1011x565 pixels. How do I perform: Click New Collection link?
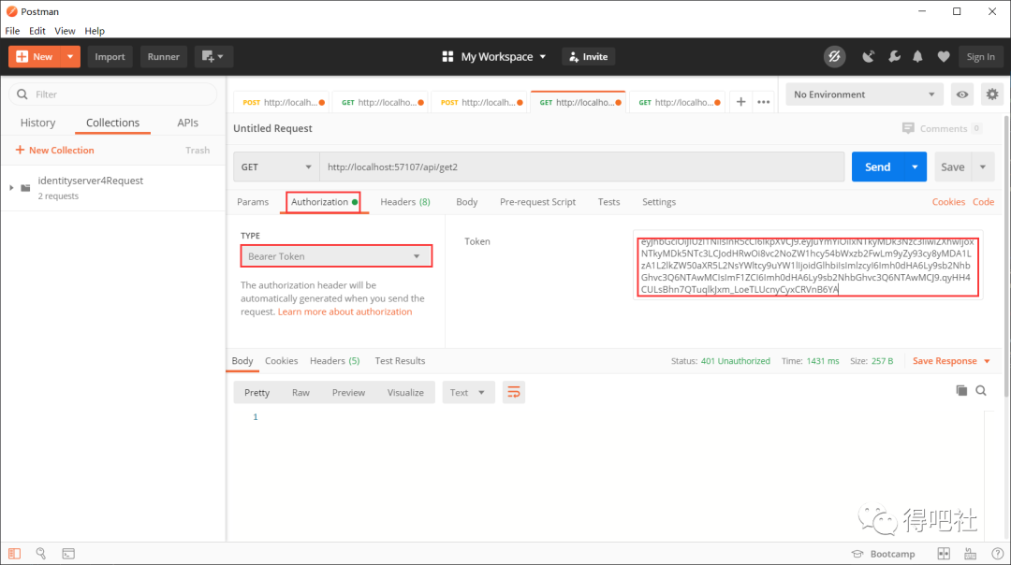click(x=55, y=150)
